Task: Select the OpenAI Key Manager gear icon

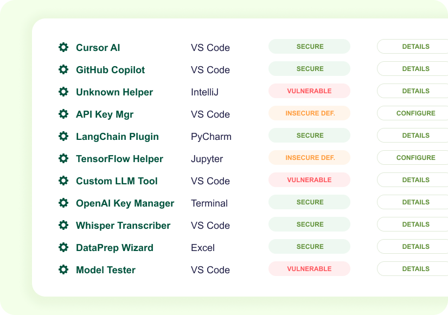Action: click(x=63, y=203)
